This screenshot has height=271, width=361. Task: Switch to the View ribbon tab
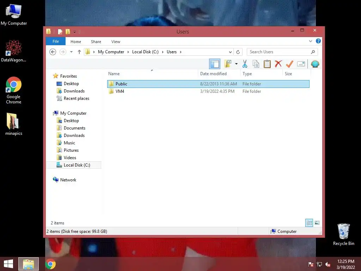tap(116, 42)
